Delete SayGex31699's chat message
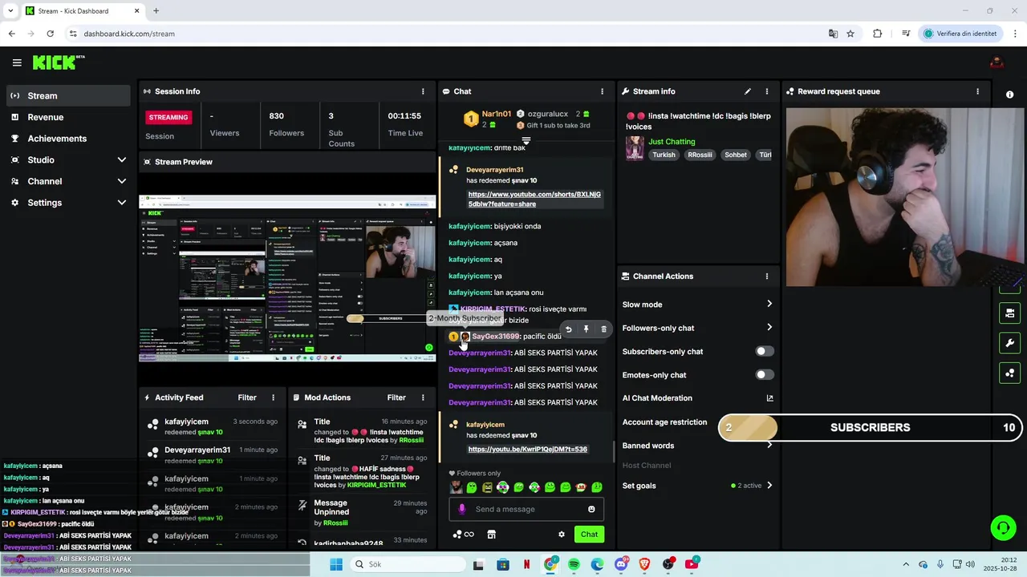Viewport: 1027px width, 577px height. point(603,329)
